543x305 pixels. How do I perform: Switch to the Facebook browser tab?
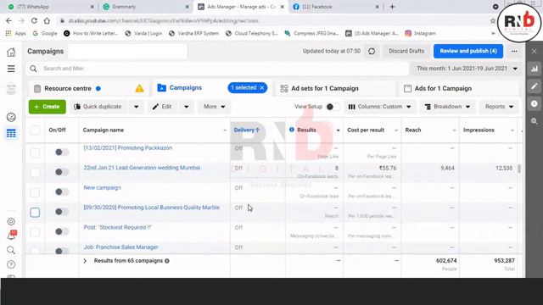point(335,7)
